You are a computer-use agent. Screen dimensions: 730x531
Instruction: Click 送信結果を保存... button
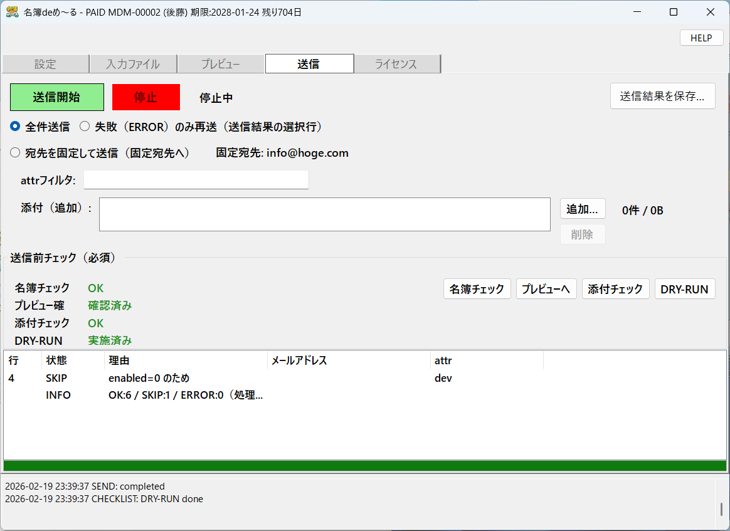click(662, 97)
